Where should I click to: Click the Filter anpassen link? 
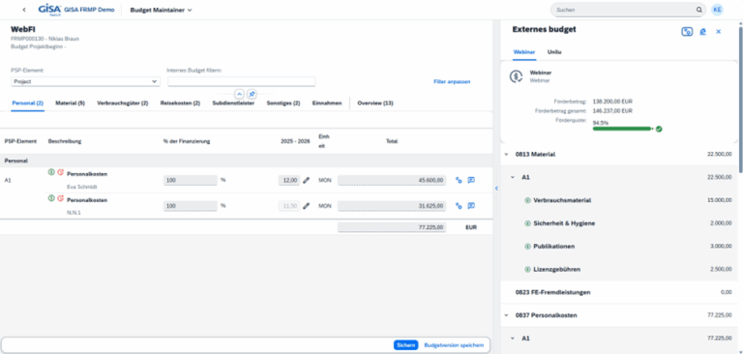pos(452,82)
